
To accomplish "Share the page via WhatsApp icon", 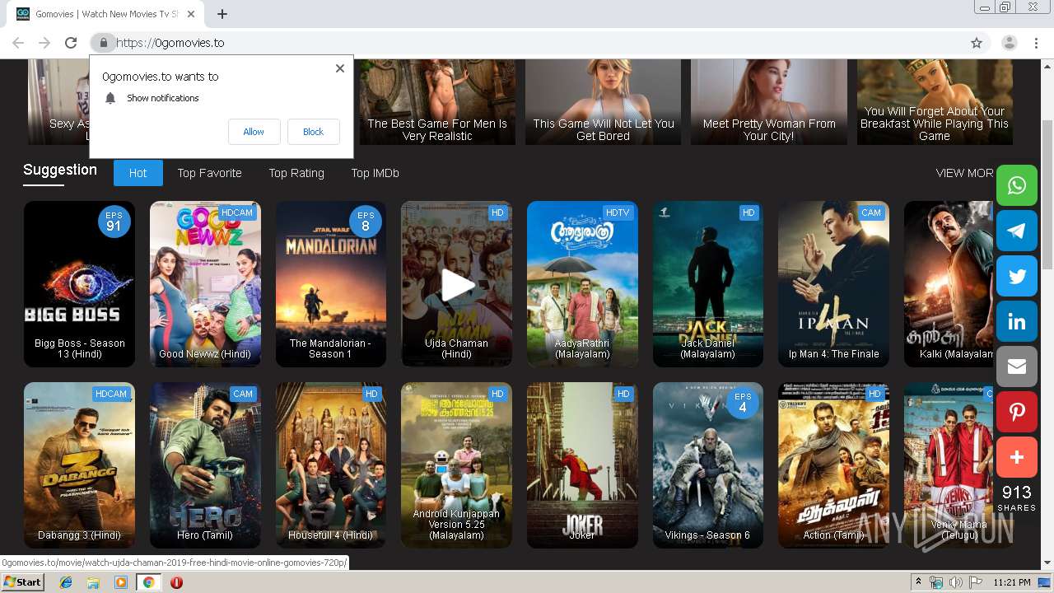I will [x=1017, y=186].
